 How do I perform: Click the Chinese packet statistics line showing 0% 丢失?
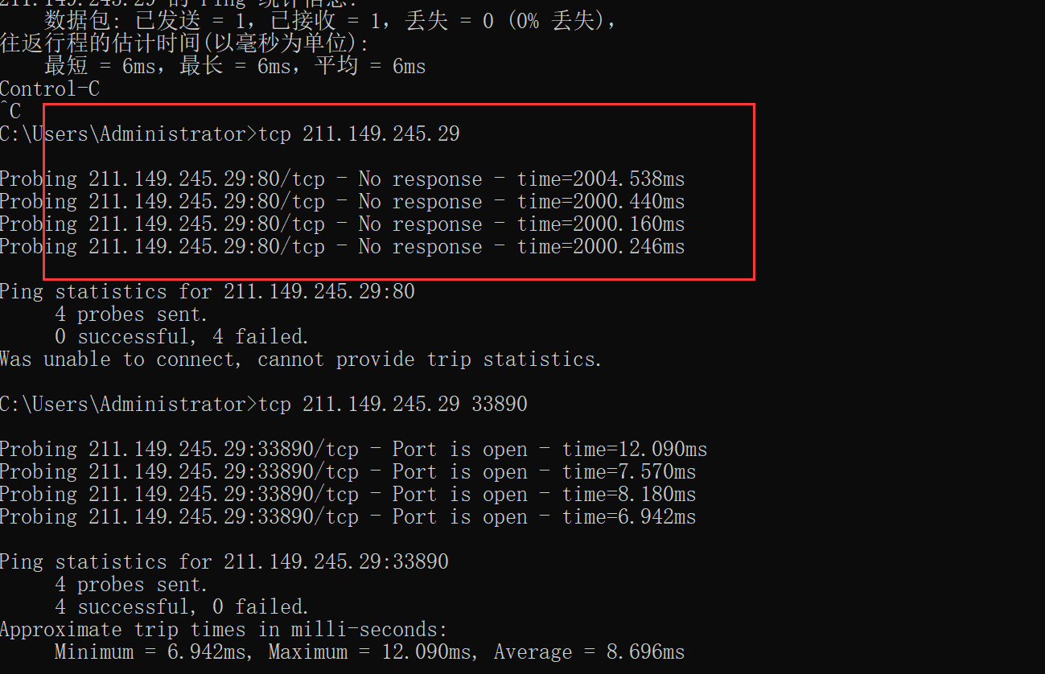330,21
